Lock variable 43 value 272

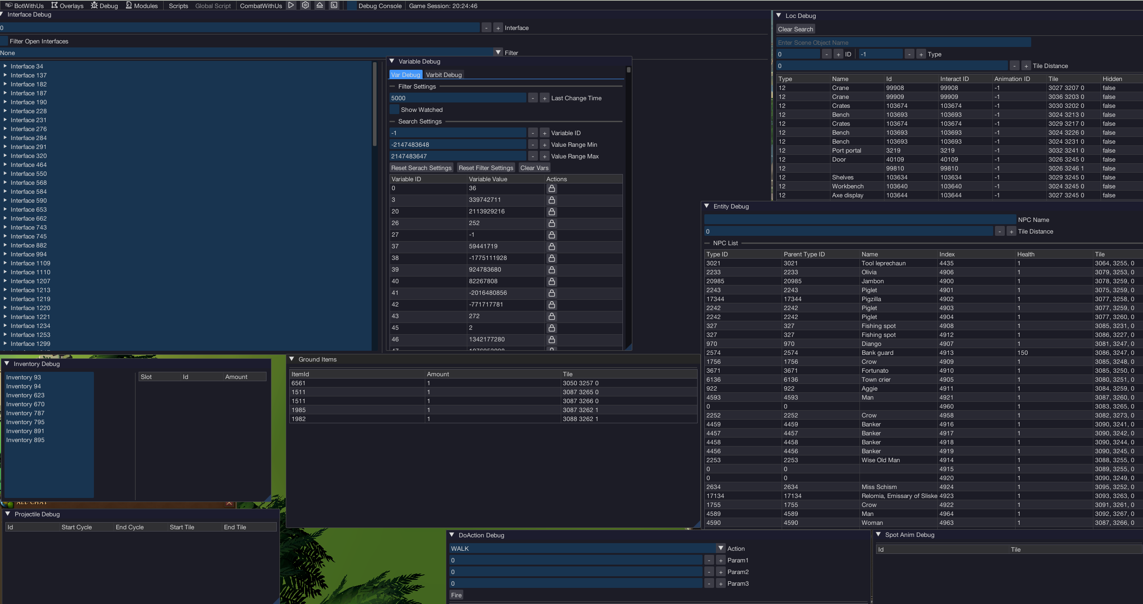pos(552,316)
